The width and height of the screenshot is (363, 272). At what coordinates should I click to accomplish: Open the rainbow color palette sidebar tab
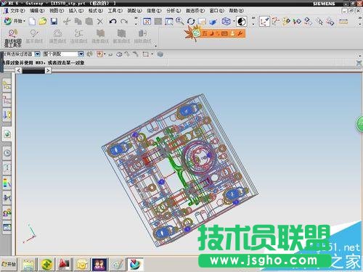7,183
